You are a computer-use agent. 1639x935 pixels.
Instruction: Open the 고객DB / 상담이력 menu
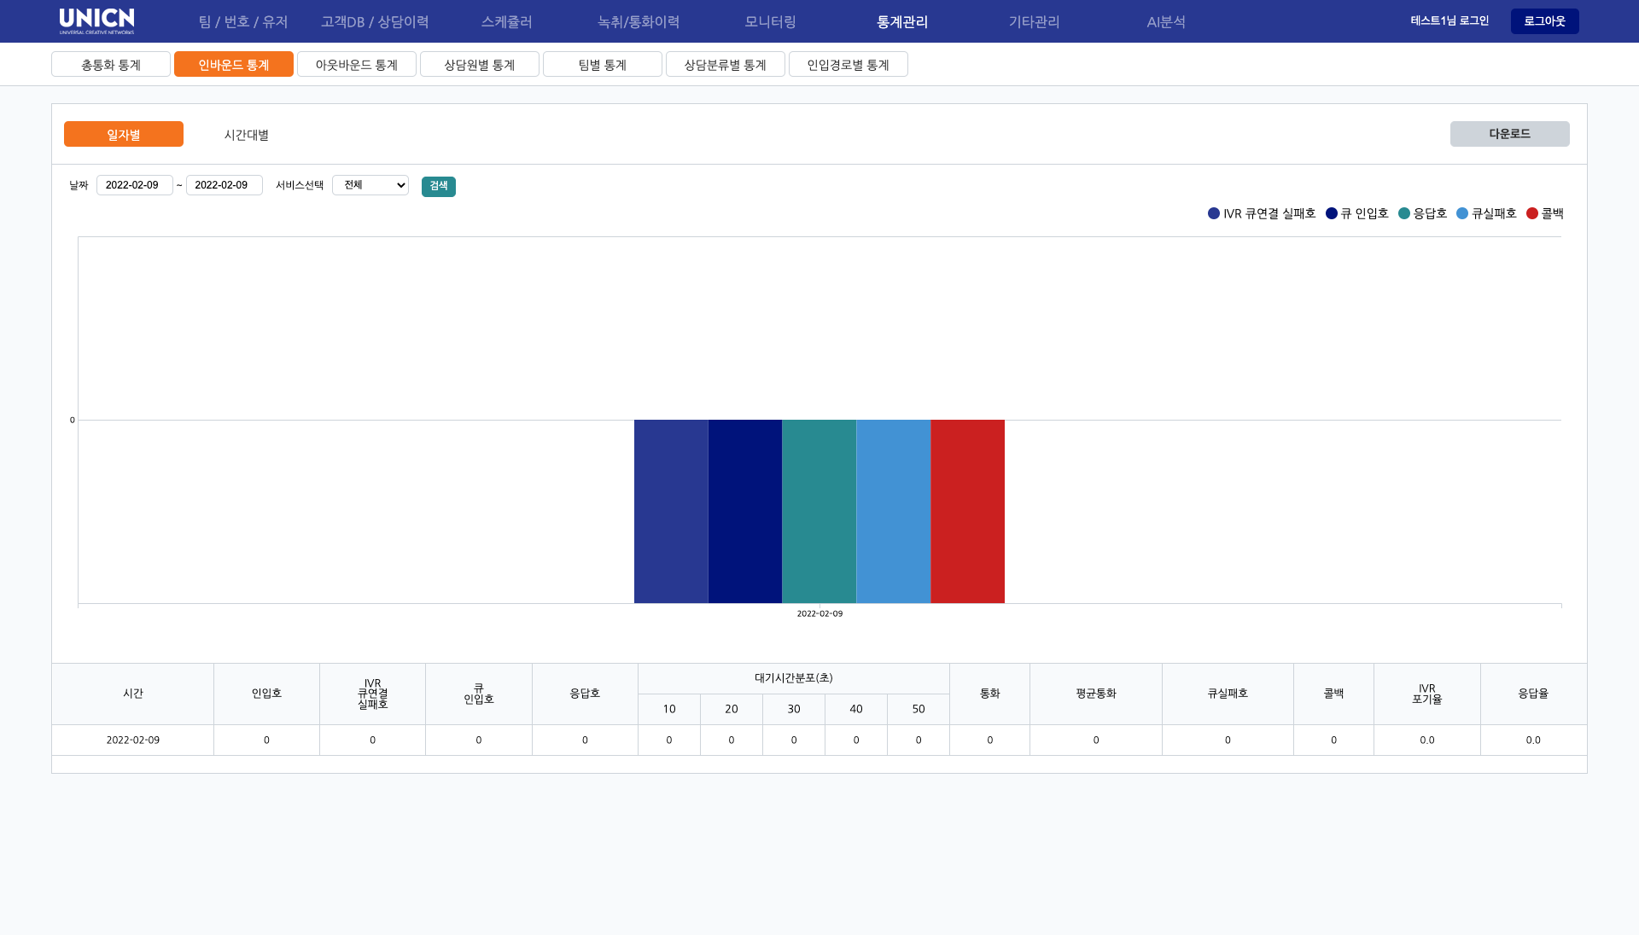(375, 21)
